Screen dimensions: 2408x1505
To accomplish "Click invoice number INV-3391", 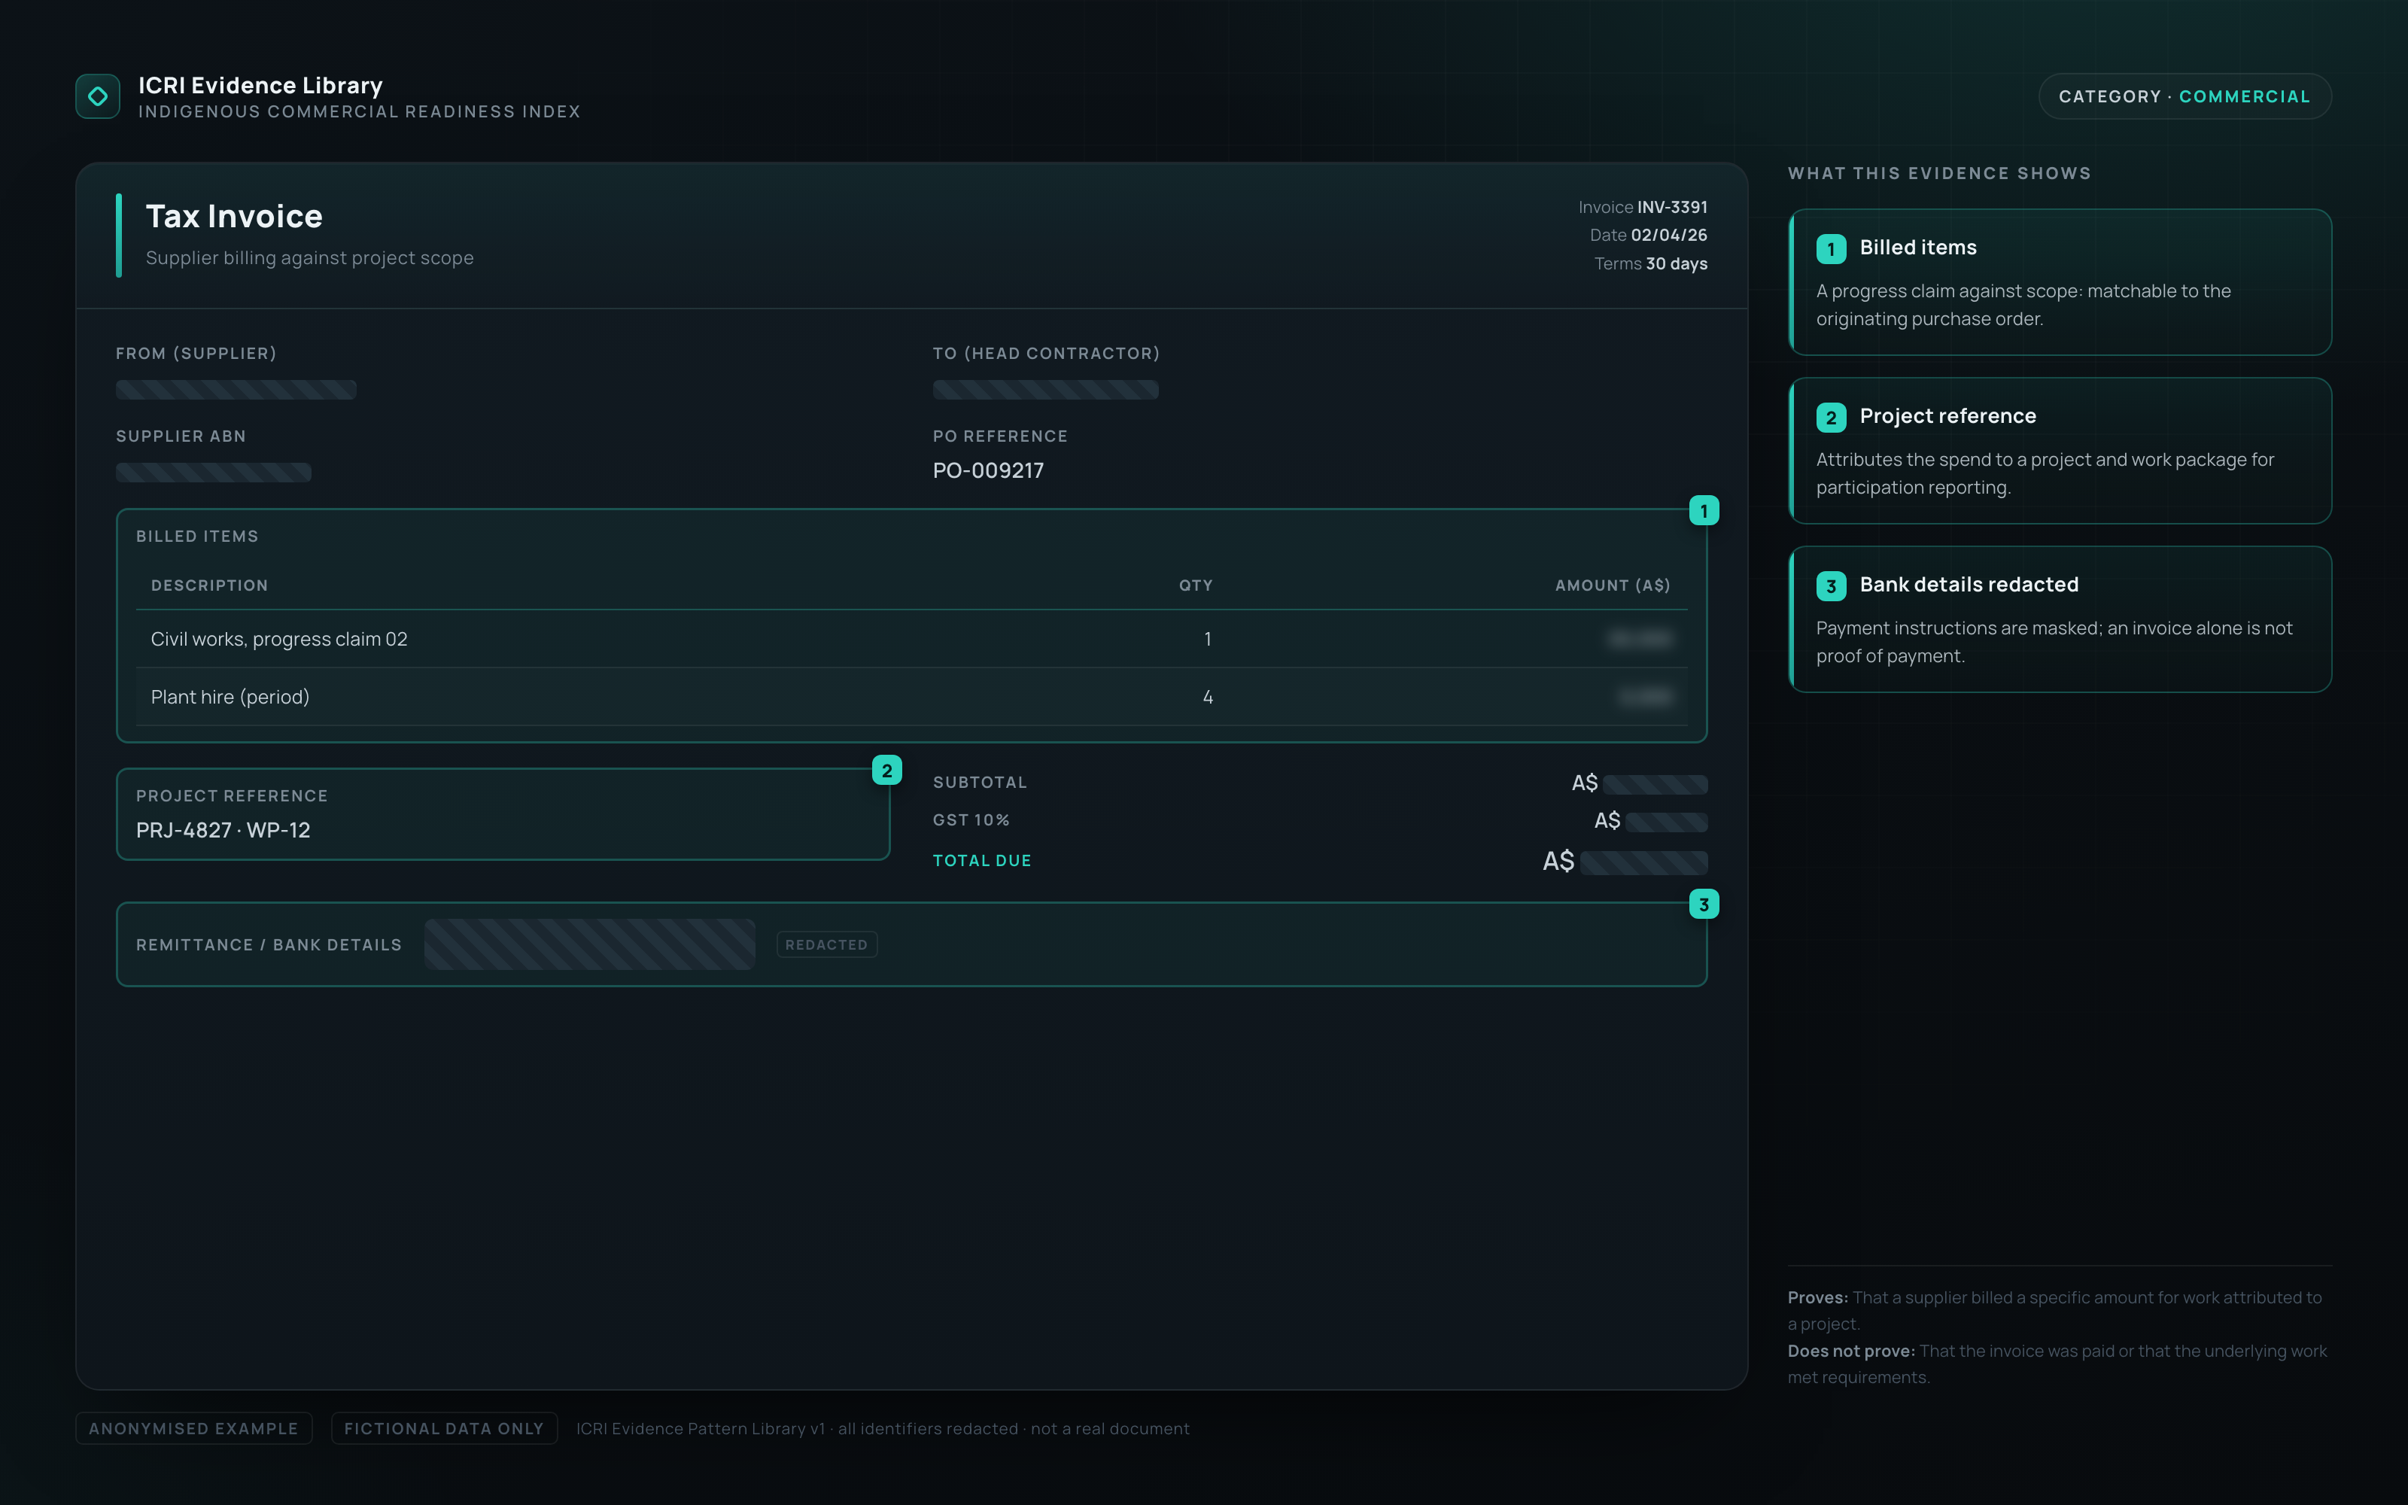I will [x=1671, y=207].
